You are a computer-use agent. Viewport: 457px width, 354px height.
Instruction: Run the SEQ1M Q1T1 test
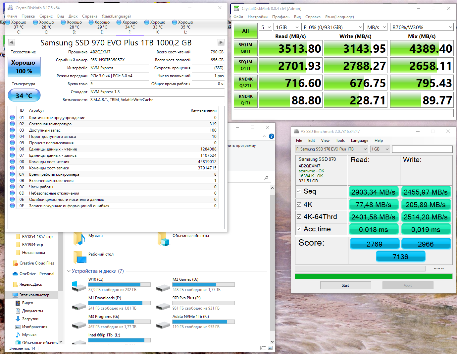pyautogui.click(x=245, y=65)
